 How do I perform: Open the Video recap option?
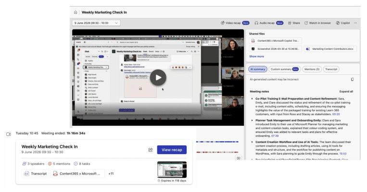tap(235, 23)
